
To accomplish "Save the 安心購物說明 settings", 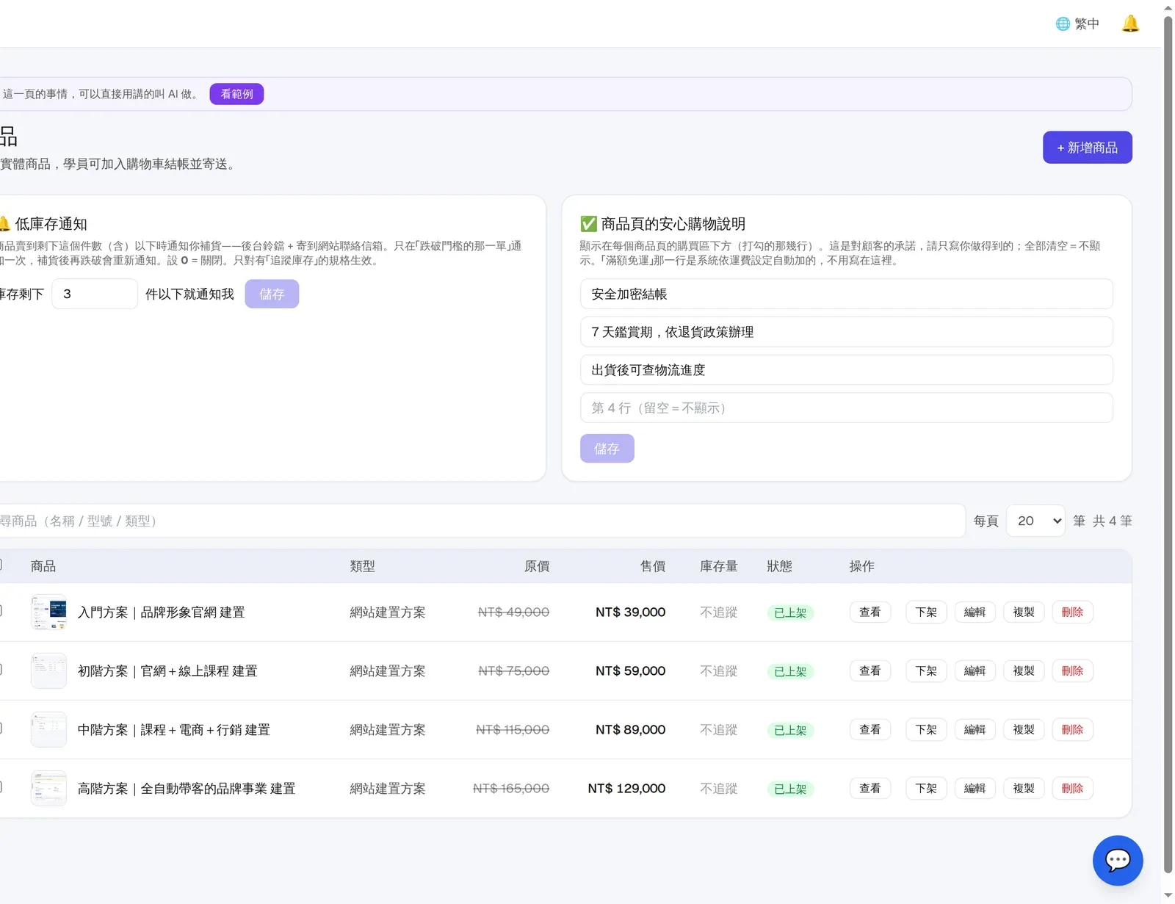I will (607, 449).
